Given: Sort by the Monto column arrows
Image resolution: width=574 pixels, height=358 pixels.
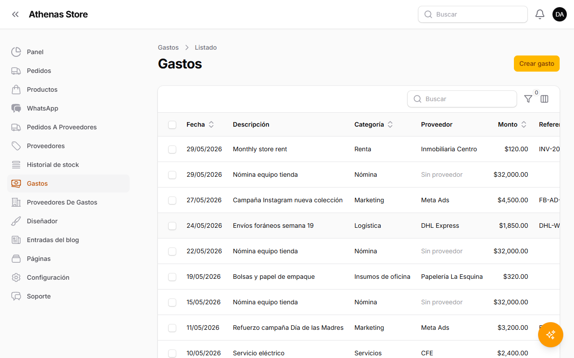Looking at the screenshot, I should tap(524, 124).
